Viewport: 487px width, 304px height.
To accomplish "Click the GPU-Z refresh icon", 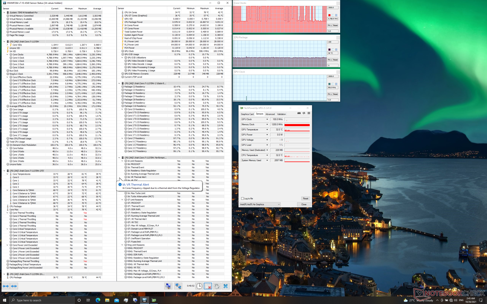I will click(304, 113).
